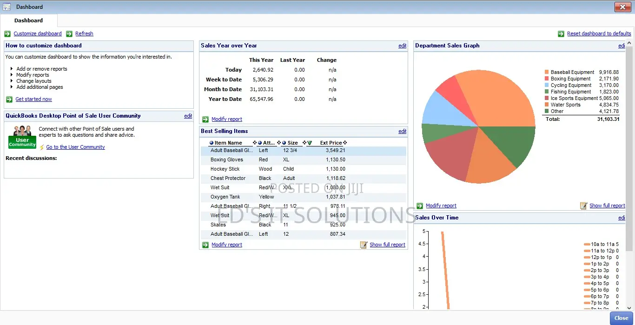Image resolution: width=635 pixels, height=325 pixels.
Task: Open Get started now link
Action: [x=33, y=99]
